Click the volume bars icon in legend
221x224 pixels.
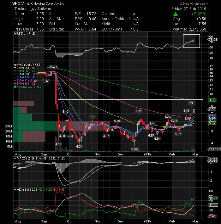(15, 87)
